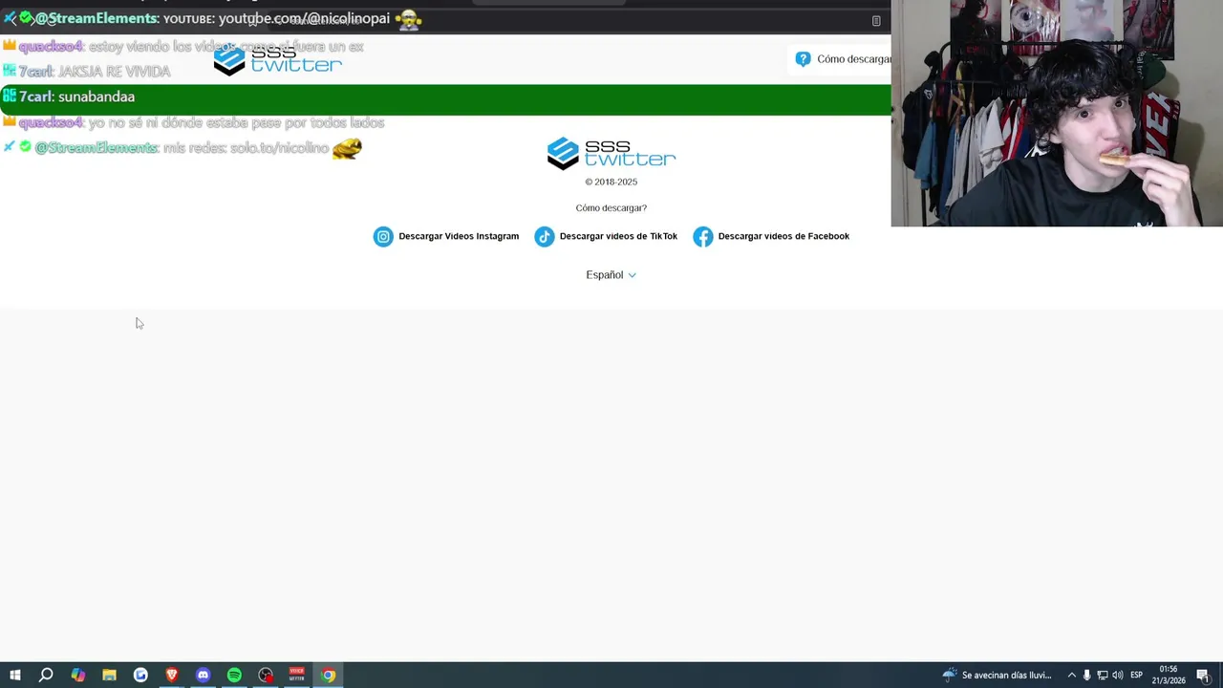Click footer 'Cómo descargar?' link
Image resolution: width=1223 pixels, height=688 pixels.
tap(611, 207)
